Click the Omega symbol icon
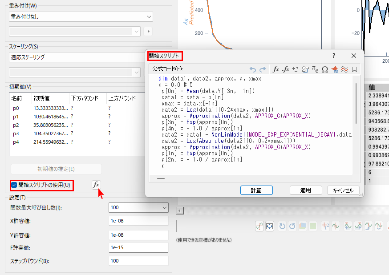Screen dimensions: 389x275 (x=324, y=69)
